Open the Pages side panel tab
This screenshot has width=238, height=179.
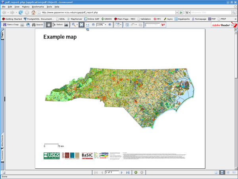[2, 35]
